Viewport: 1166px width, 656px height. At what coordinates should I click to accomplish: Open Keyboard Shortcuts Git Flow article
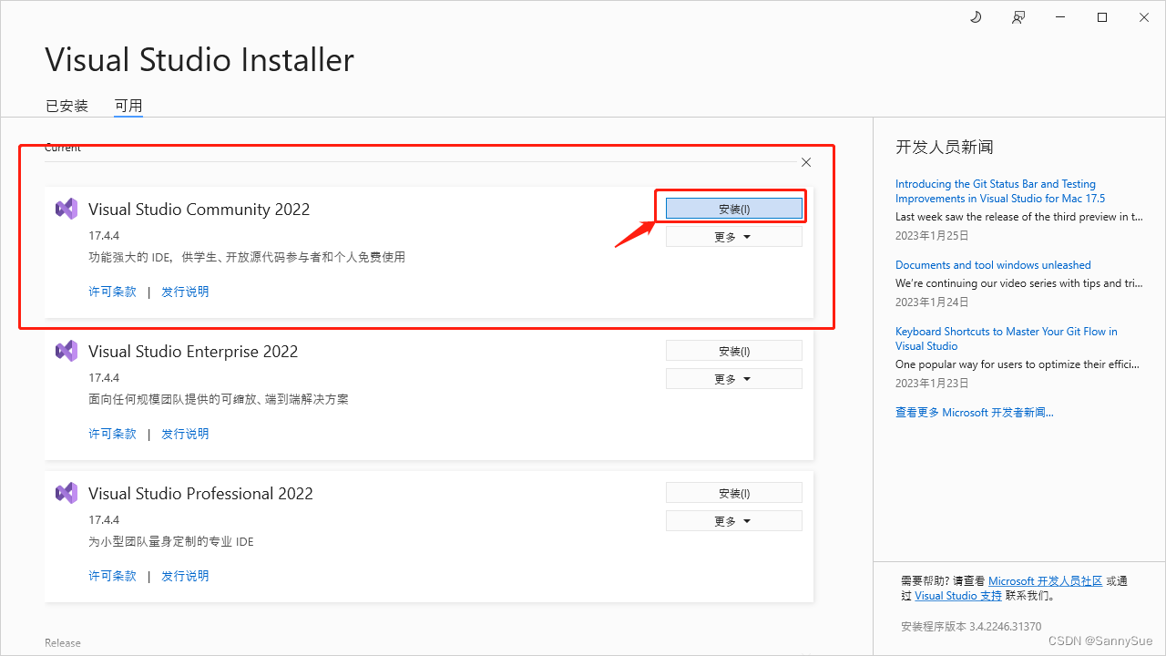(1007, 339)
